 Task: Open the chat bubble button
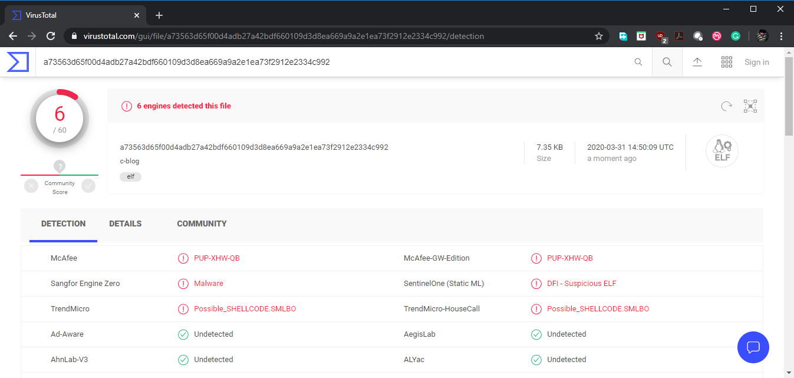point(753,347)
